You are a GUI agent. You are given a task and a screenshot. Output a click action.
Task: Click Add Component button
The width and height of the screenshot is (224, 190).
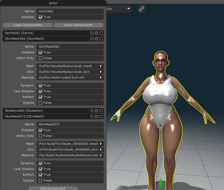click(53, 188)
